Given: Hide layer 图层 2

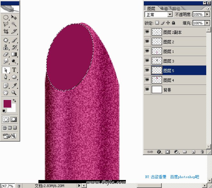Looking at the screenshot, I should tap(147, 41).
